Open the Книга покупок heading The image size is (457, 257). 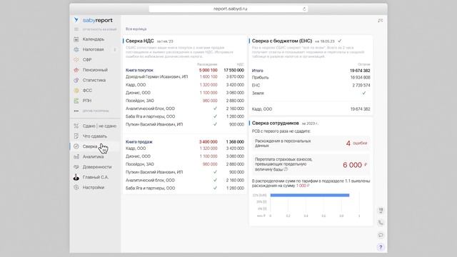[139, 70]
